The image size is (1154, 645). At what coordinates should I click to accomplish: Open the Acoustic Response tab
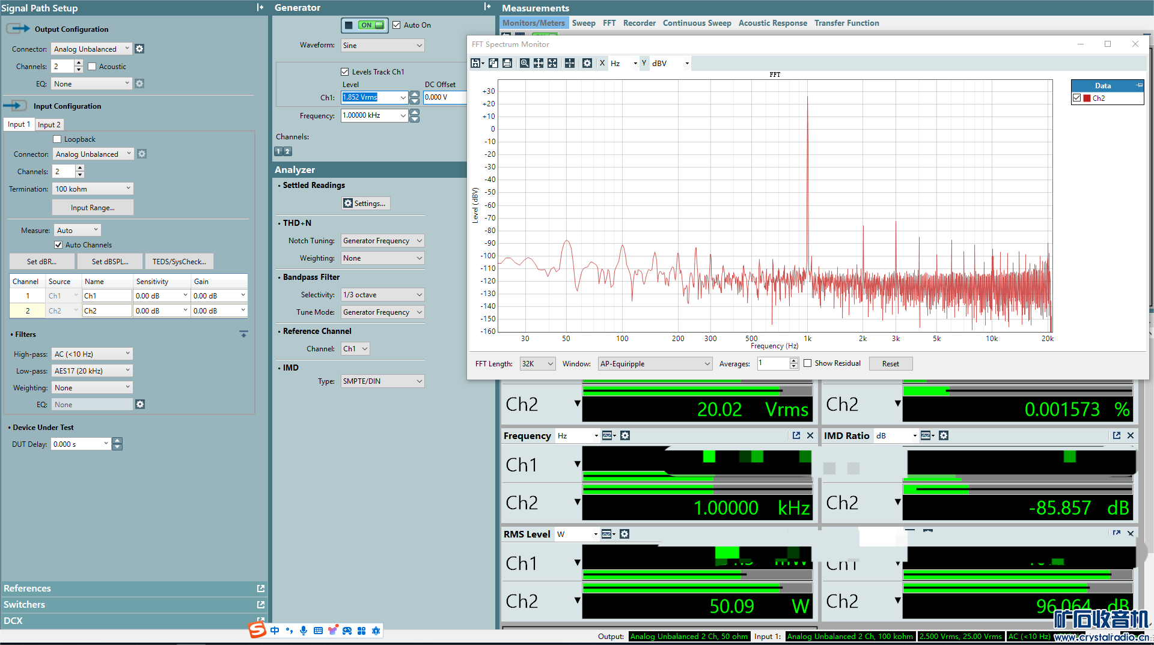click(x=773, y=23)
